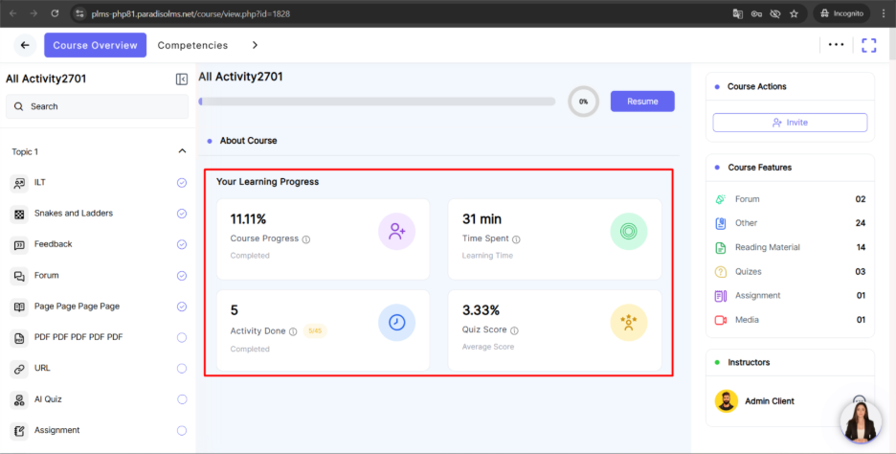Toggle AI Quiz completion circle
This screenshot has width=896, height=454.
pos(182,399)
